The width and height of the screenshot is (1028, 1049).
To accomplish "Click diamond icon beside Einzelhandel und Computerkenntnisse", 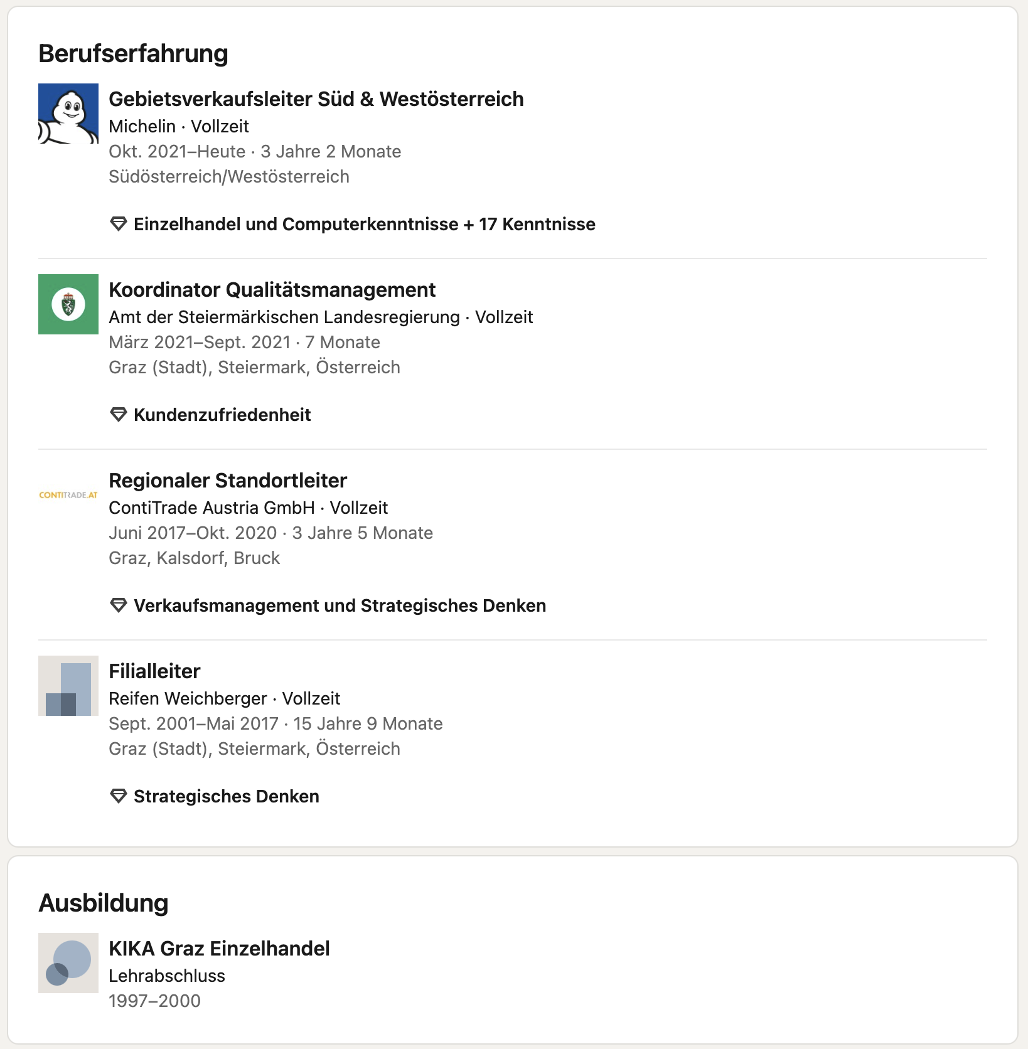I will pos(119,224).
